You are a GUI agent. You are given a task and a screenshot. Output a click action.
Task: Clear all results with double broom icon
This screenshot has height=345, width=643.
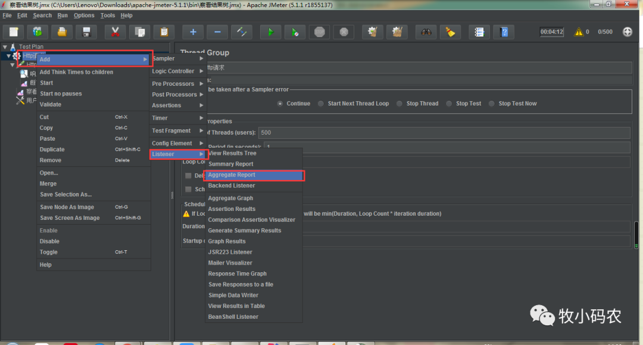(x=397, y=32)
